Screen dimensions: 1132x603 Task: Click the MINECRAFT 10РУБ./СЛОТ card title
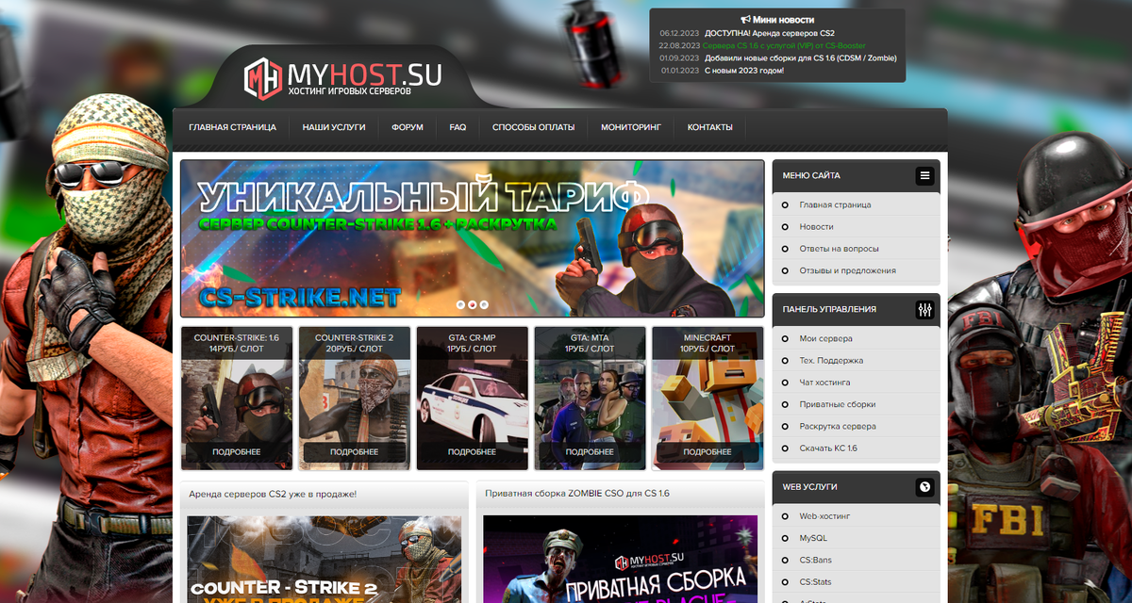[x=707, y=343]
